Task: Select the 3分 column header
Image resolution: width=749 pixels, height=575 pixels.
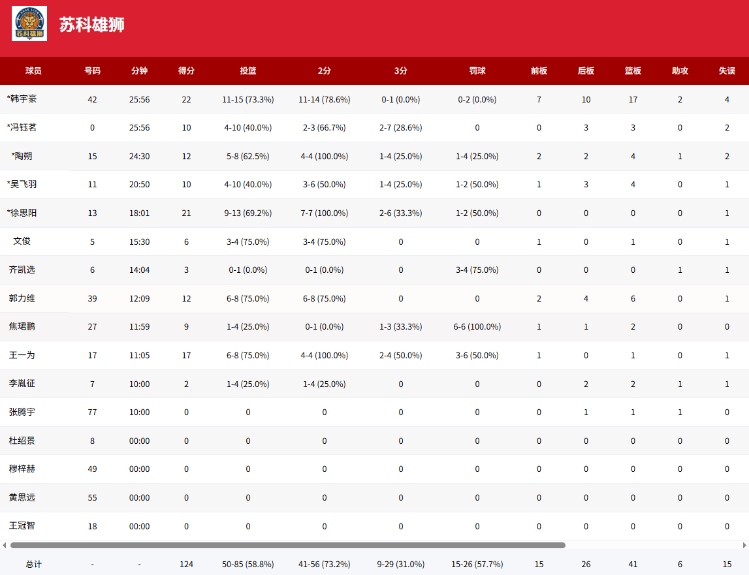Action: point(400,70)
